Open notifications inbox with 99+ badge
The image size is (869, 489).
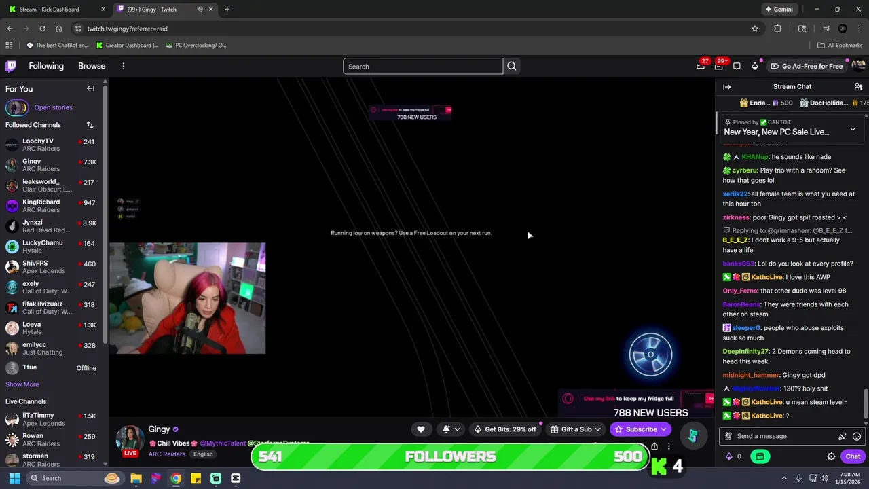pyautogui.click(x=719, y=66)
